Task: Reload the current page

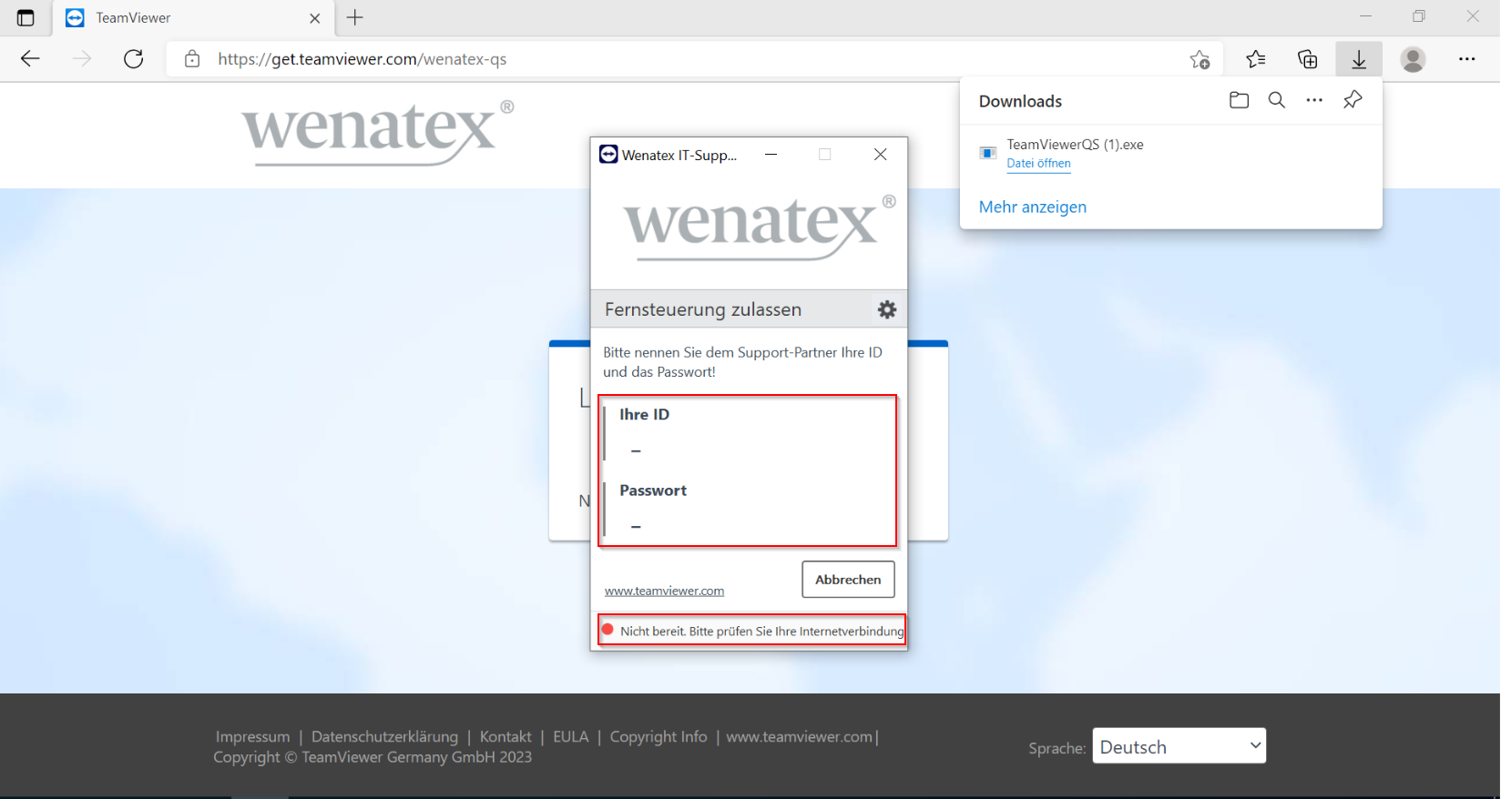Action: (134, 59)
